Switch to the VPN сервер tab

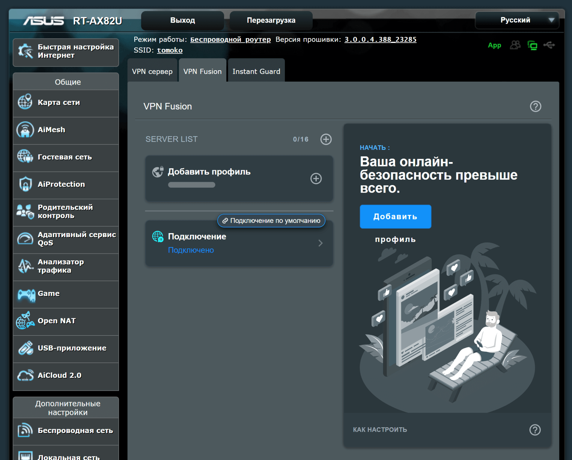click(152, 71)
